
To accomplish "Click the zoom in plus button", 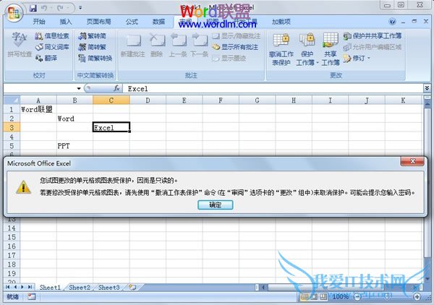I will pos(417,297).
